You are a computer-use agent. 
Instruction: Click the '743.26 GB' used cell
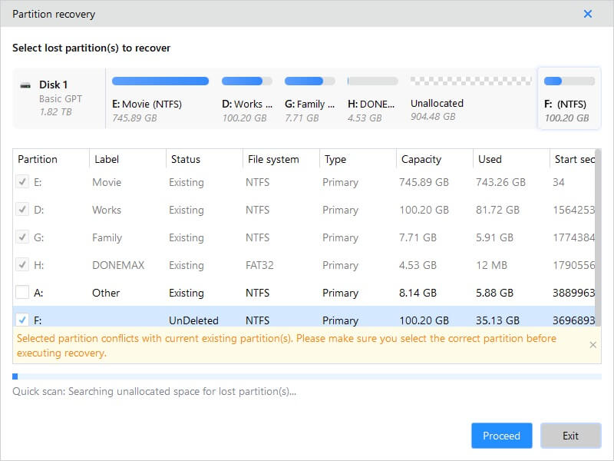point(500,182)
